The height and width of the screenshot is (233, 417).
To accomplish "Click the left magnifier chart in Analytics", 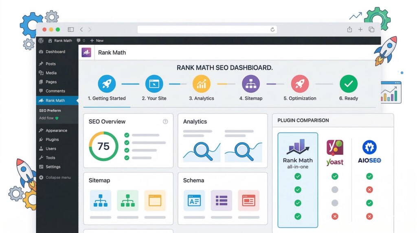I will (x=202, y=152).
